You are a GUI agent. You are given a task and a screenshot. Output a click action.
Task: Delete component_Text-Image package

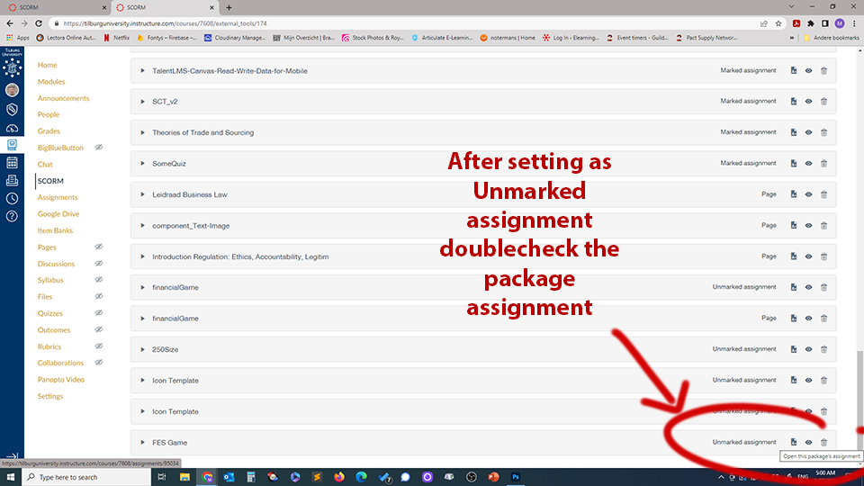(x=823, y=225)
